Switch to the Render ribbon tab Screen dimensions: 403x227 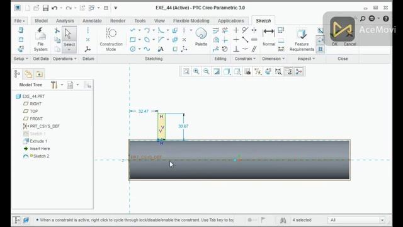[118, 21]
